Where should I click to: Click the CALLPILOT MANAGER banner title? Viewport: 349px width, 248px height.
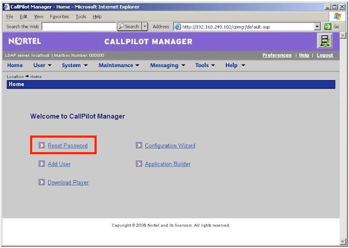tap(148, 42)
